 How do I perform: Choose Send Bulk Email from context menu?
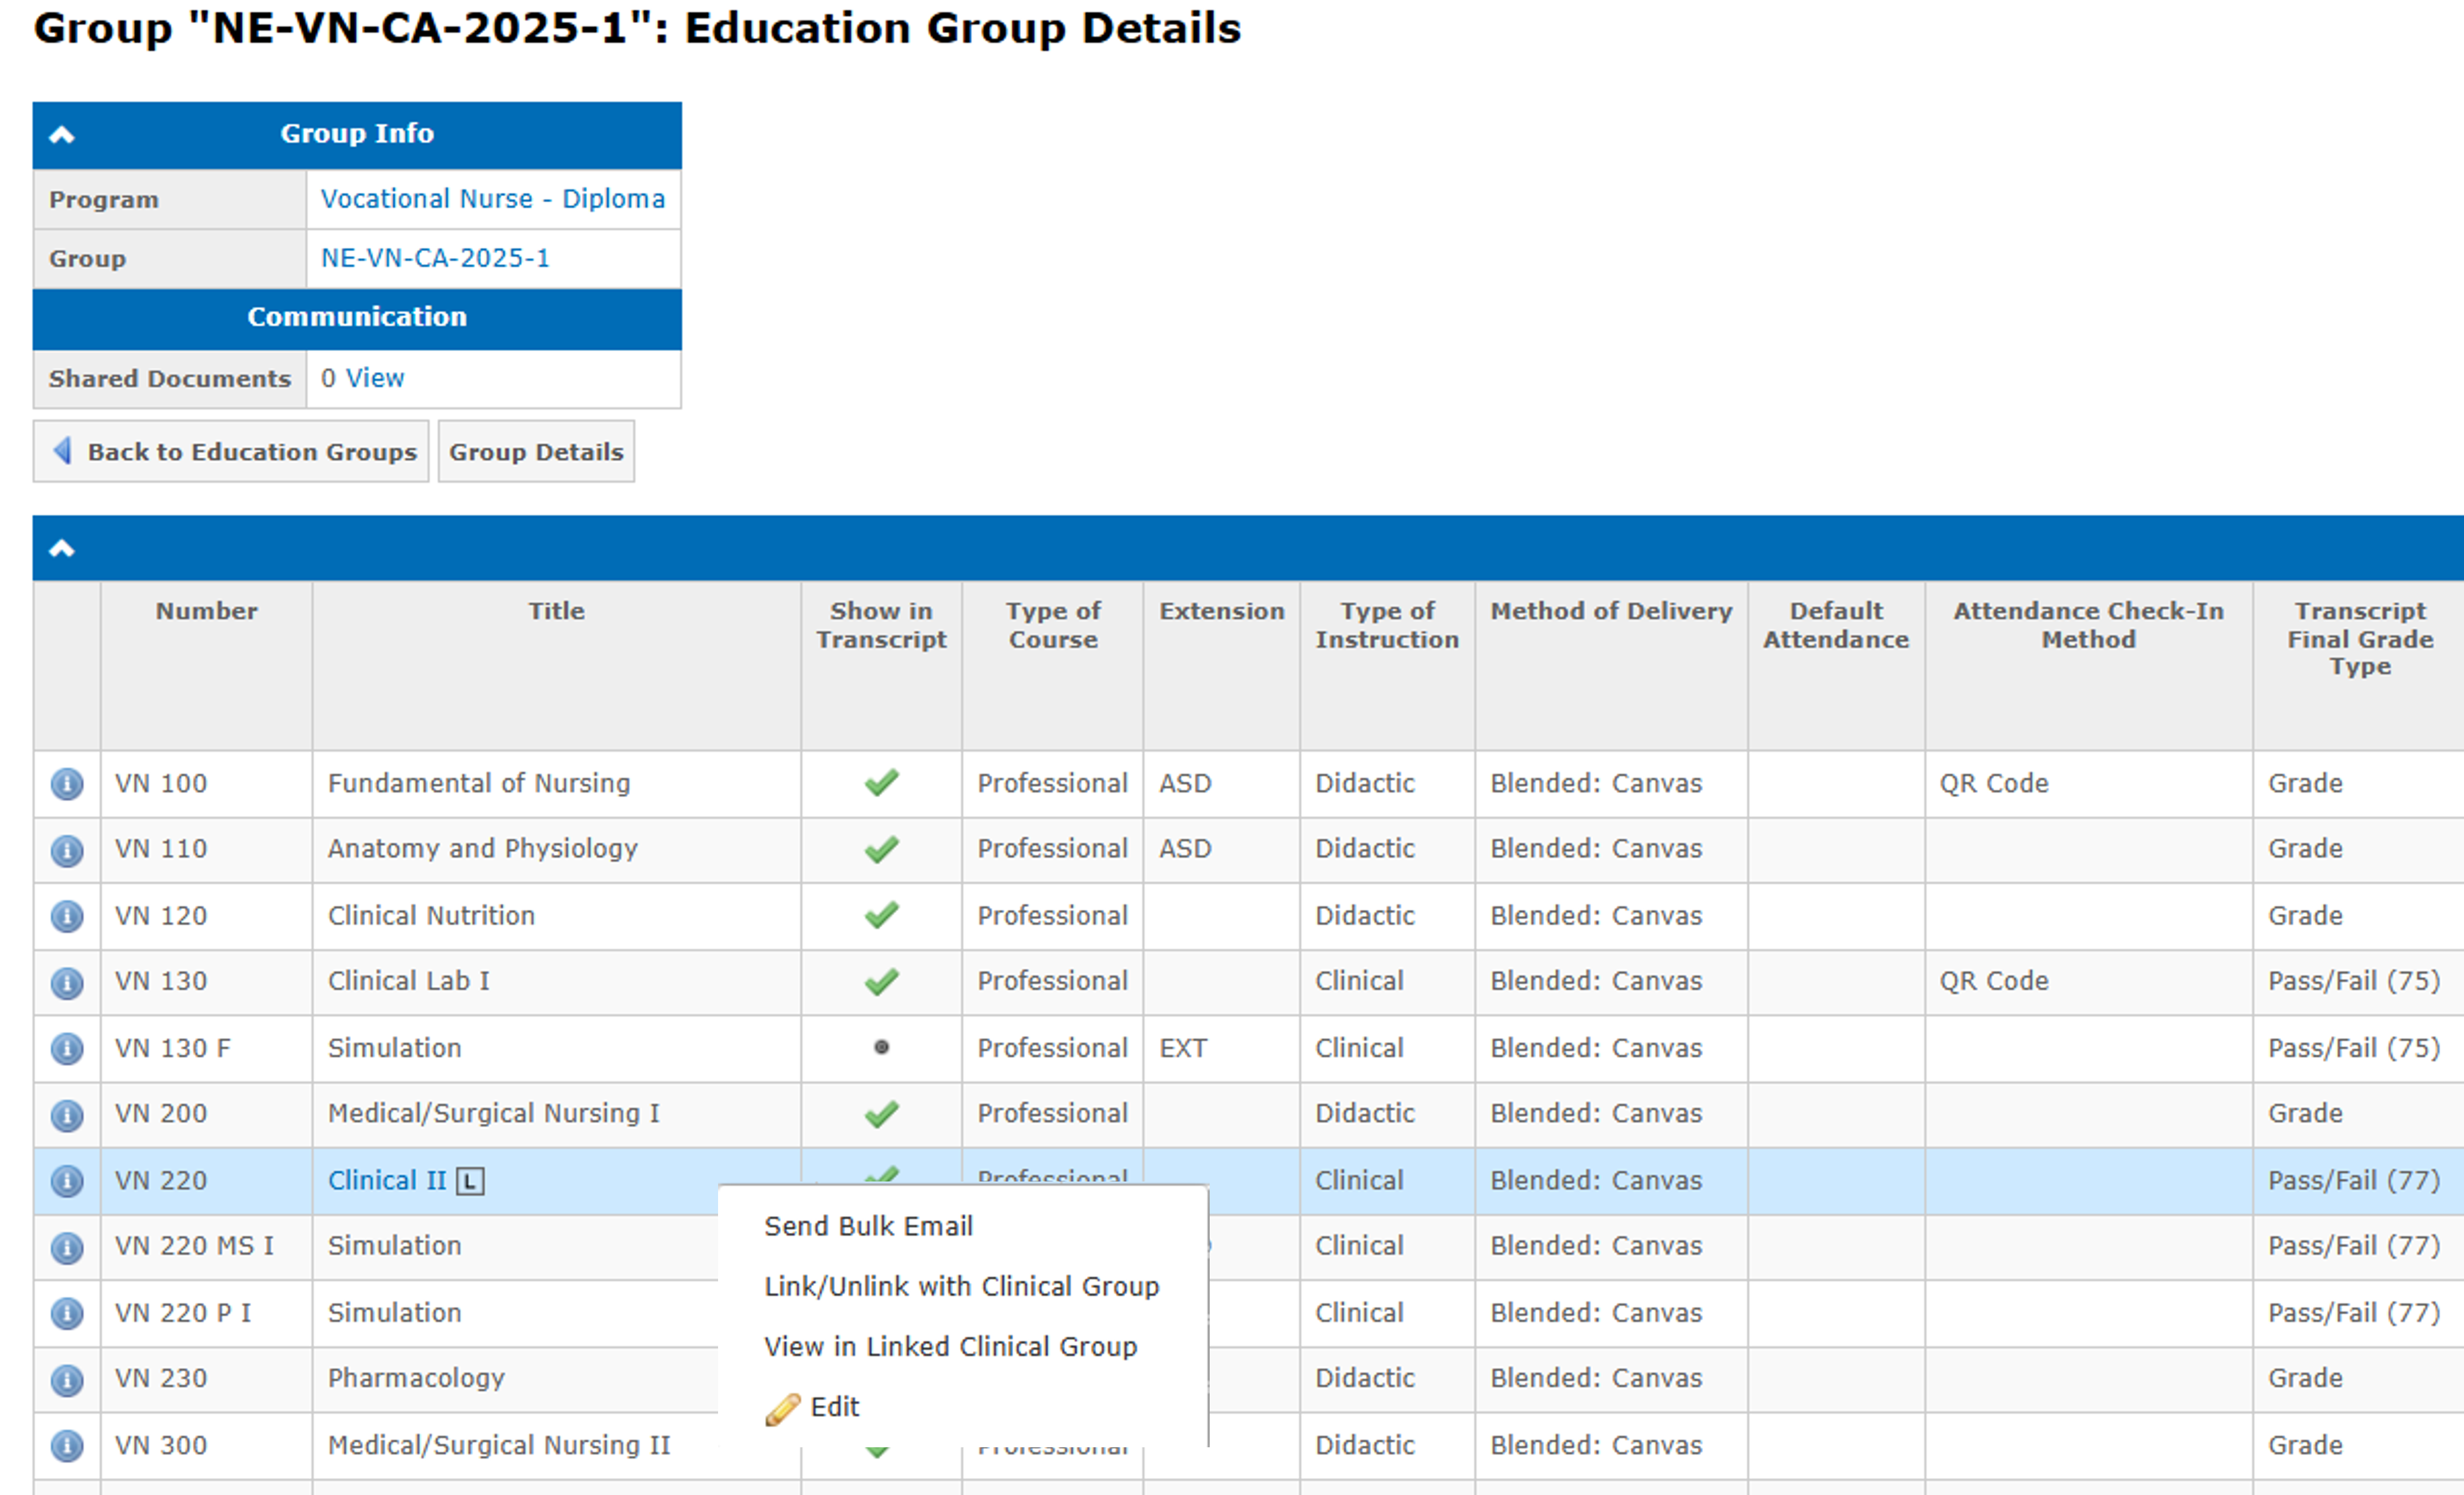[868, 1226]
